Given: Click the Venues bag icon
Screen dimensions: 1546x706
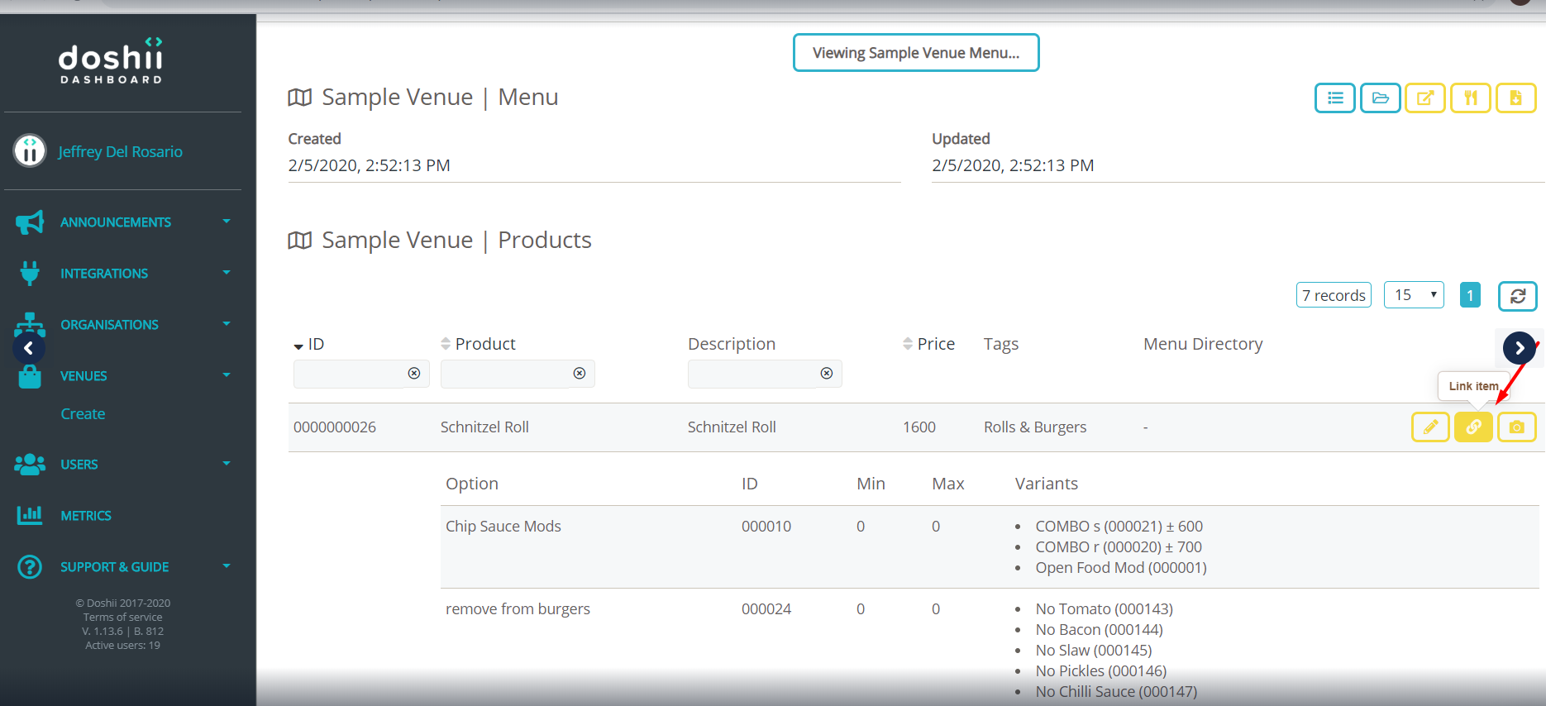Looking at the screenshot, I should (30, 376).
